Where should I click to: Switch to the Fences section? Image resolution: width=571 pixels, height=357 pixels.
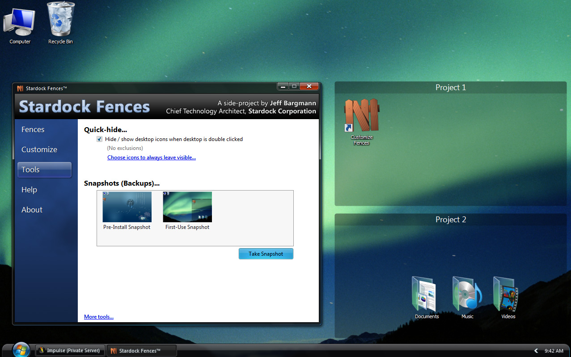coord(33,129)
